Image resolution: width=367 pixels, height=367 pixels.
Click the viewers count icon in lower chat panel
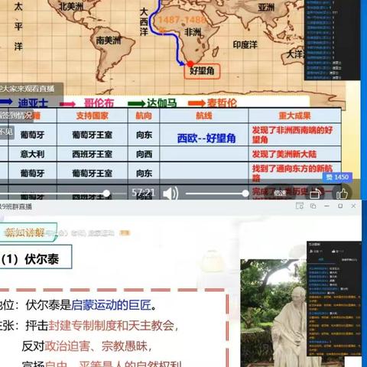(x=311, y=252)
